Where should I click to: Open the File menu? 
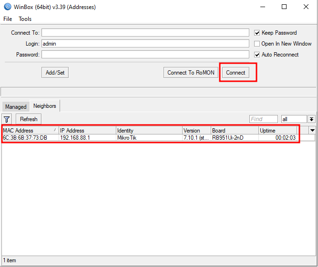click(8, 19)
